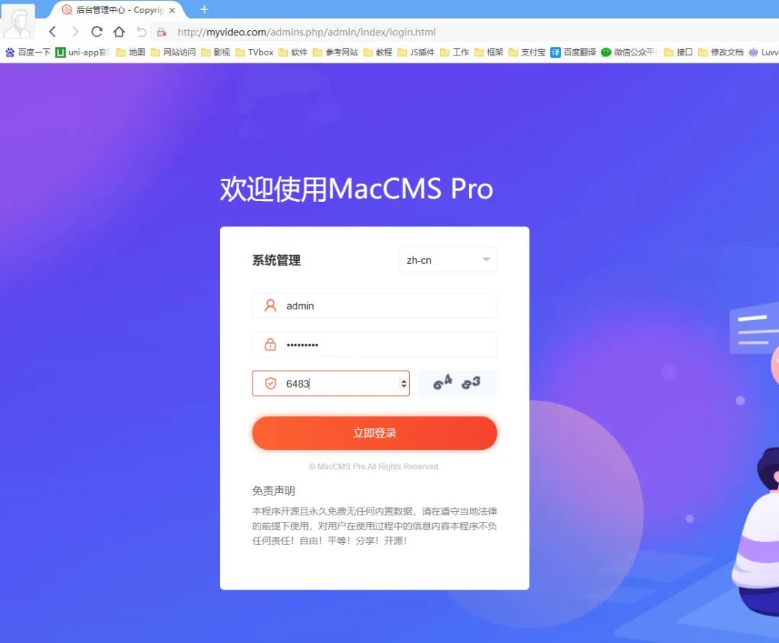Increment the captcha field spinner up arrow
Screen dimensions: 779x643
(x=403, y=381)
